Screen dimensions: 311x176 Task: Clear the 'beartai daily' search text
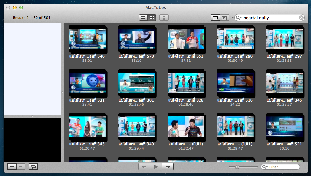(301, 18)
